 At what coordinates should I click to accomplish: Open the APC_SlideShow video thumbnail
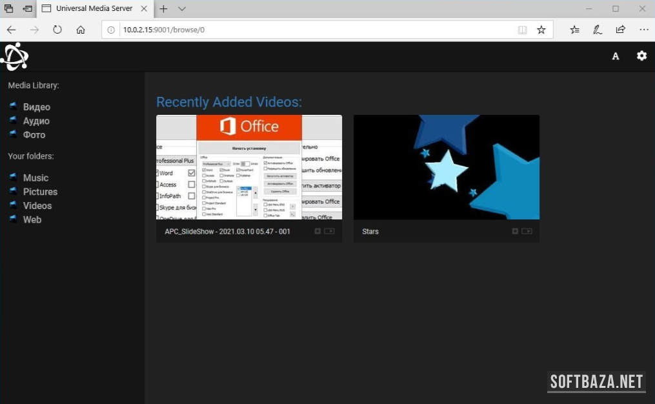(248, 167)
